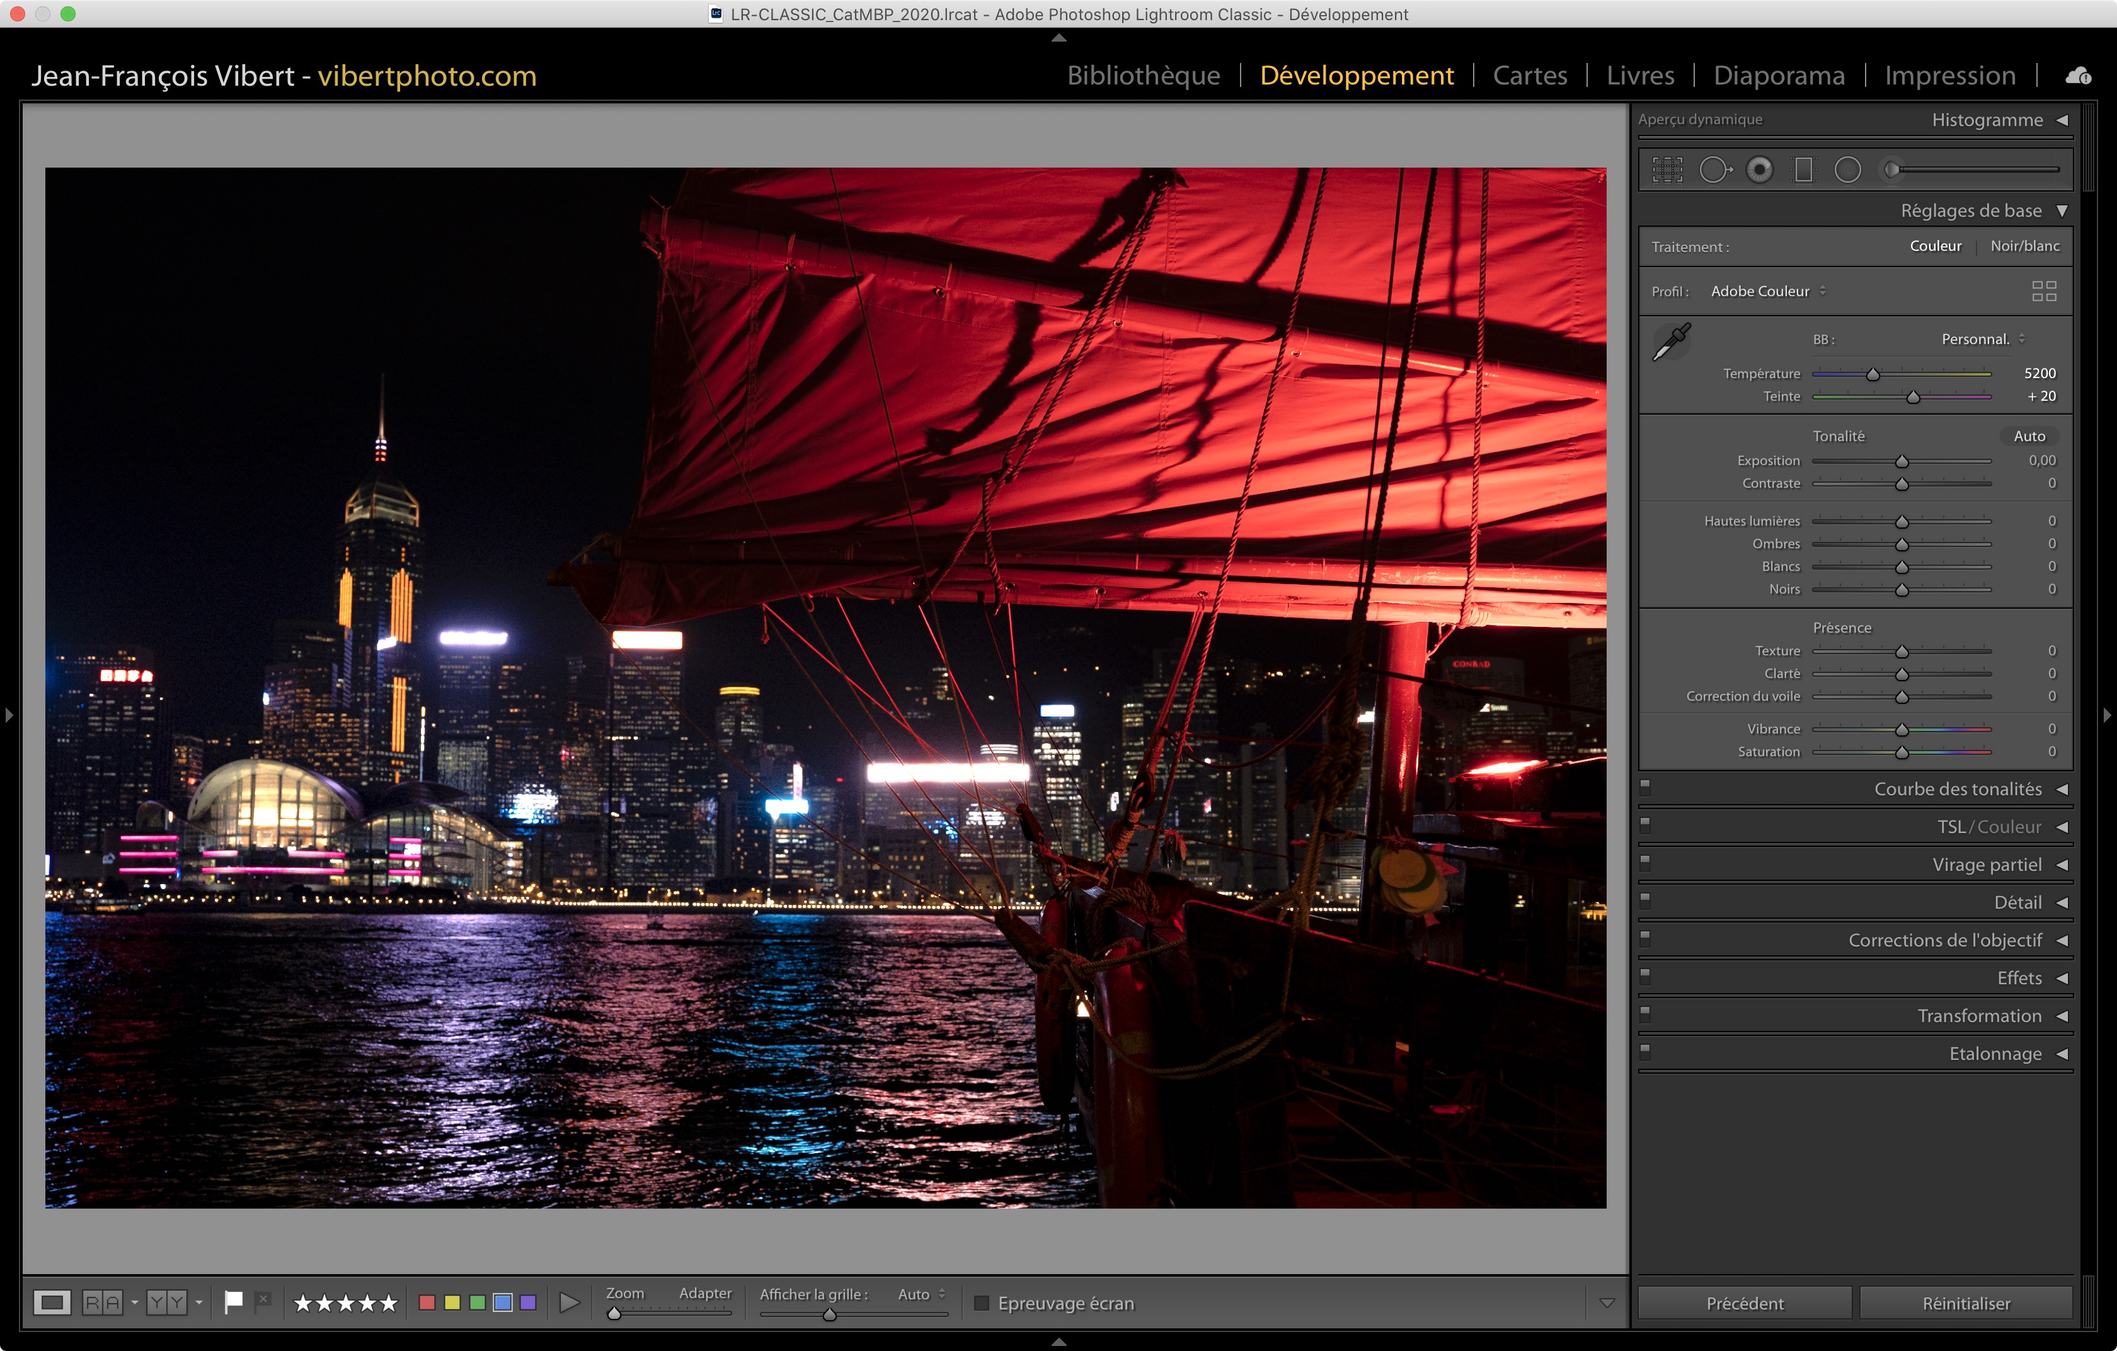This screenshot has height=1351, width=2117.
Task: Apply the red color label swatch
Action: 427,1302
